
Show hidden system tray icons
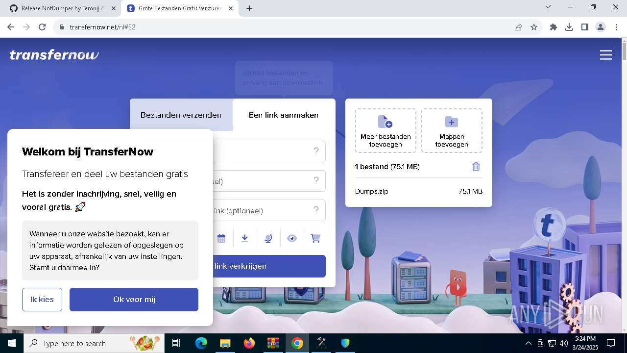tap(528, 343)
